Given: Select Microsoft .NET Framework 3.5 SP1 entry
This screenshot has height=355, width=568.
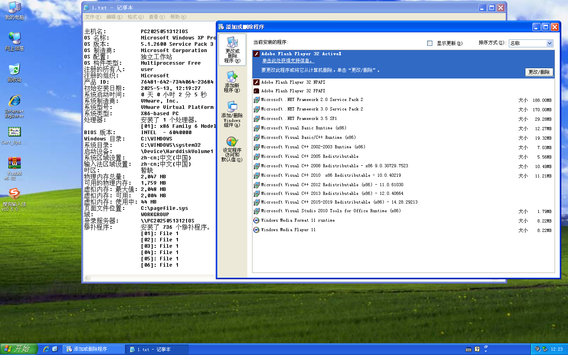Looking at the screenshot, I should pos(299,119).
